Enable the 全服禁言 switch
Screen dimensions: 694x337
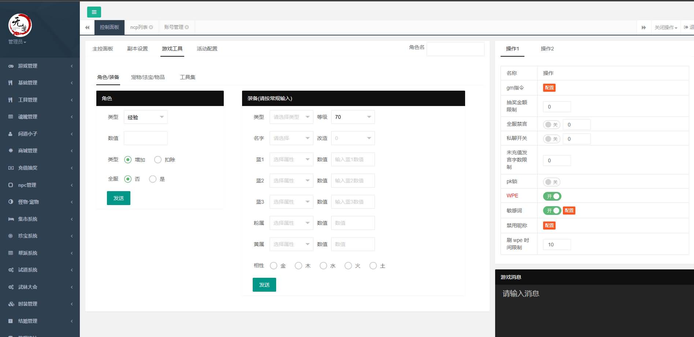(551, 125)
